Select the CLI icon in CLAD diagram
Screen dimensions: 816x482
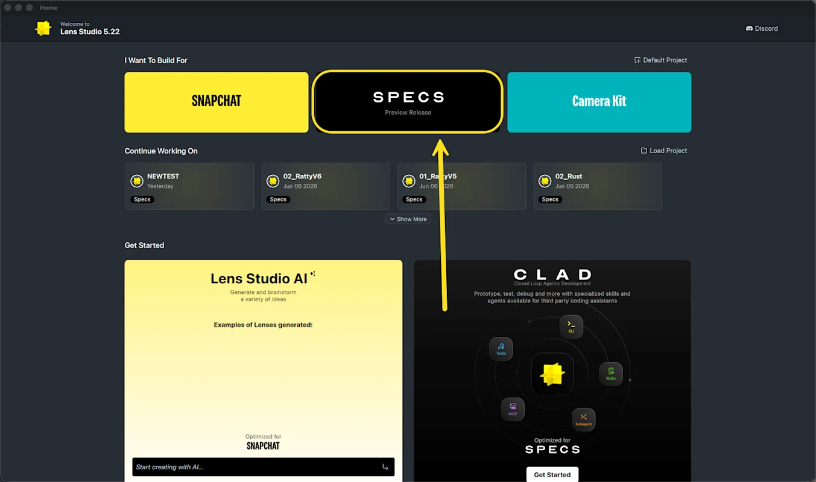[x=571, y=327]
